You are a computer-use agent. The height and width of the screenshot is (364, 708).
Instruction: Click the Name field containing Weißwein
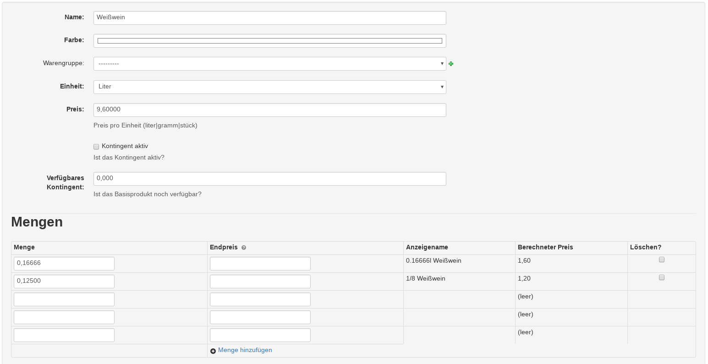pos(269,18)
